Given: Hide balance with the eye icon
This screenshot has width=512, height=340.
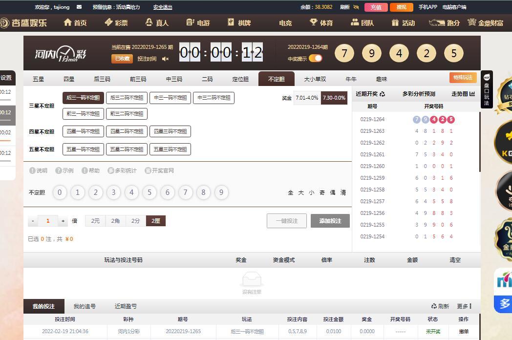Looking at the screenshot, I should [356, 7].
